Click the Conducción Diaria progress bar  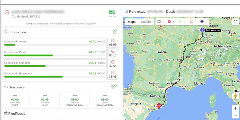[55, 55]
